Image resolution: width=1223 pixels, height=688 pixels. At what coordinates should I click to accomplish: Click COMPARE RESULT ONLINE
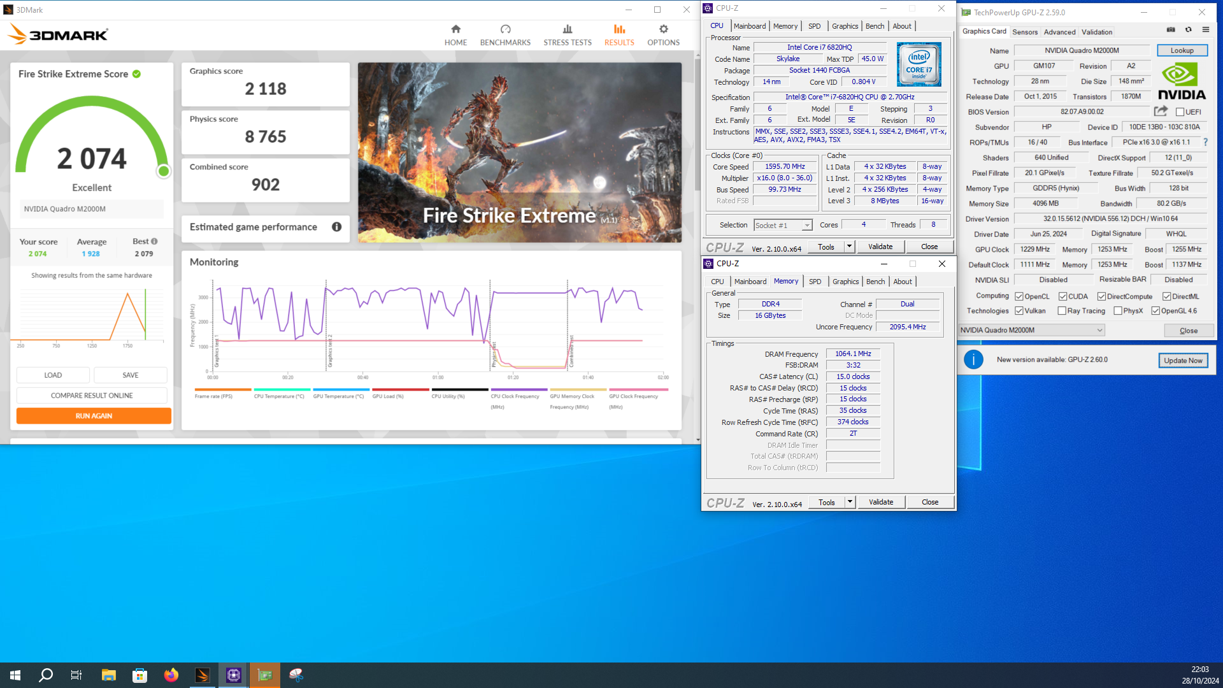click(92, 396)
